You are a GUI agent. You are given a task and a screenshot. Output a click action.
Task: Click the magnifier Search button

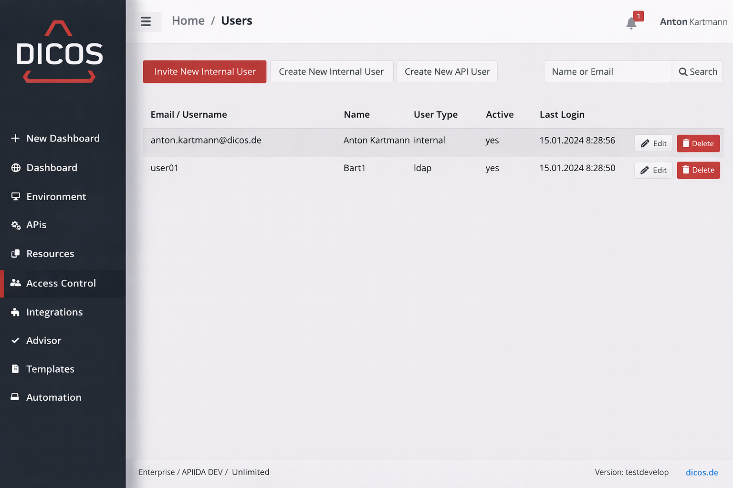tap(697, 72)
